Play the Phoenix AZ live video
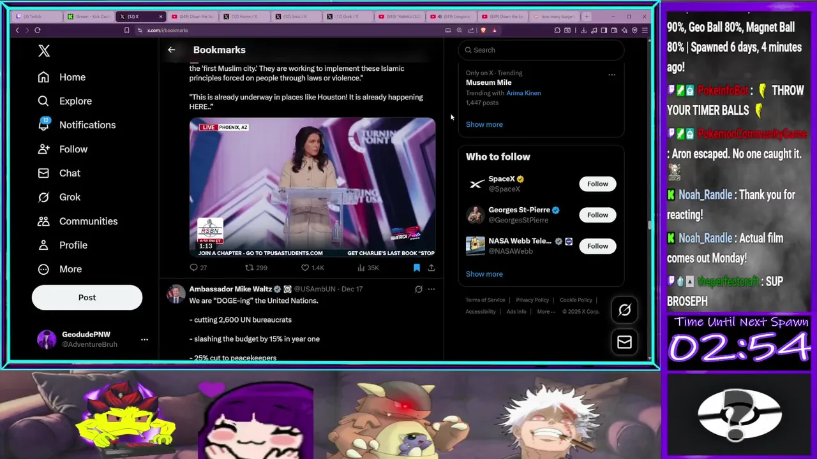The image size is (817, 459). 312,187
